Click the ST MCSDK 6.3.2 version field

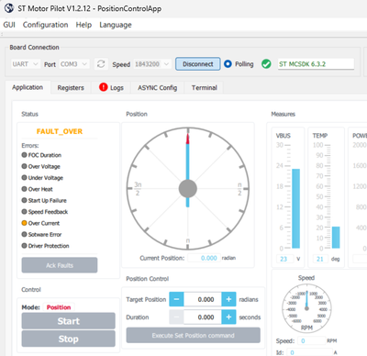(316, 64)
